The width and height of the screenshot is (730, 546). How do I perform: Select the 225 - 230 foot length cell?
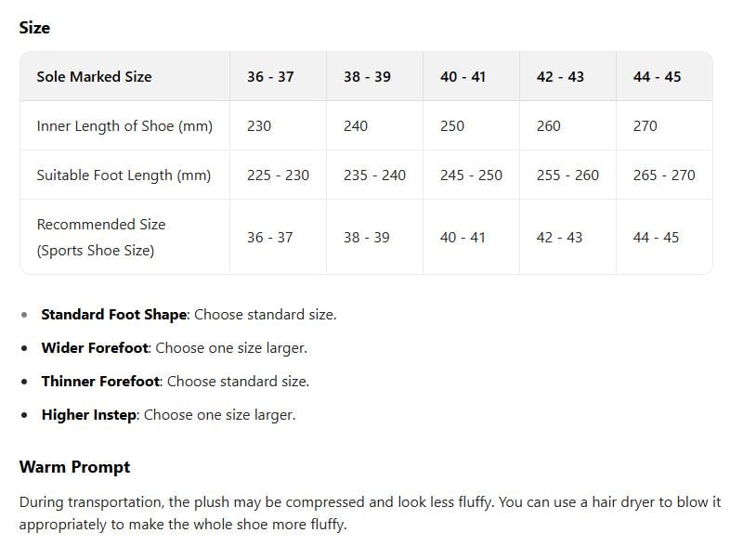tap(278, 175)
